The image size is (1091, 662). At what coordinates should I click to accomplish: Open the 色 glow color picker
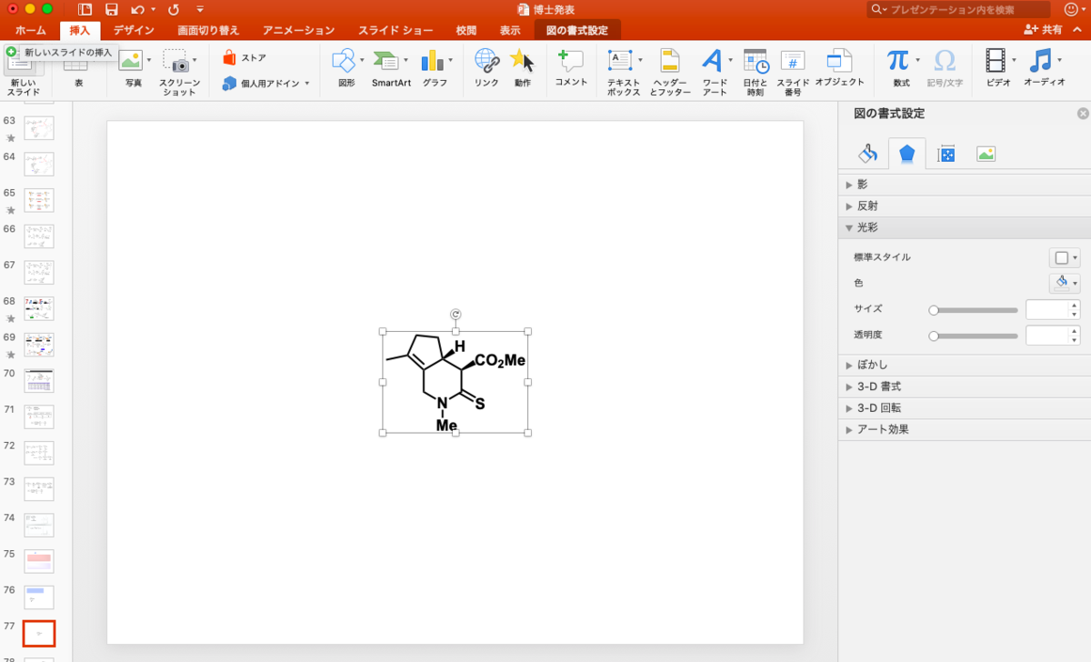1064,284
